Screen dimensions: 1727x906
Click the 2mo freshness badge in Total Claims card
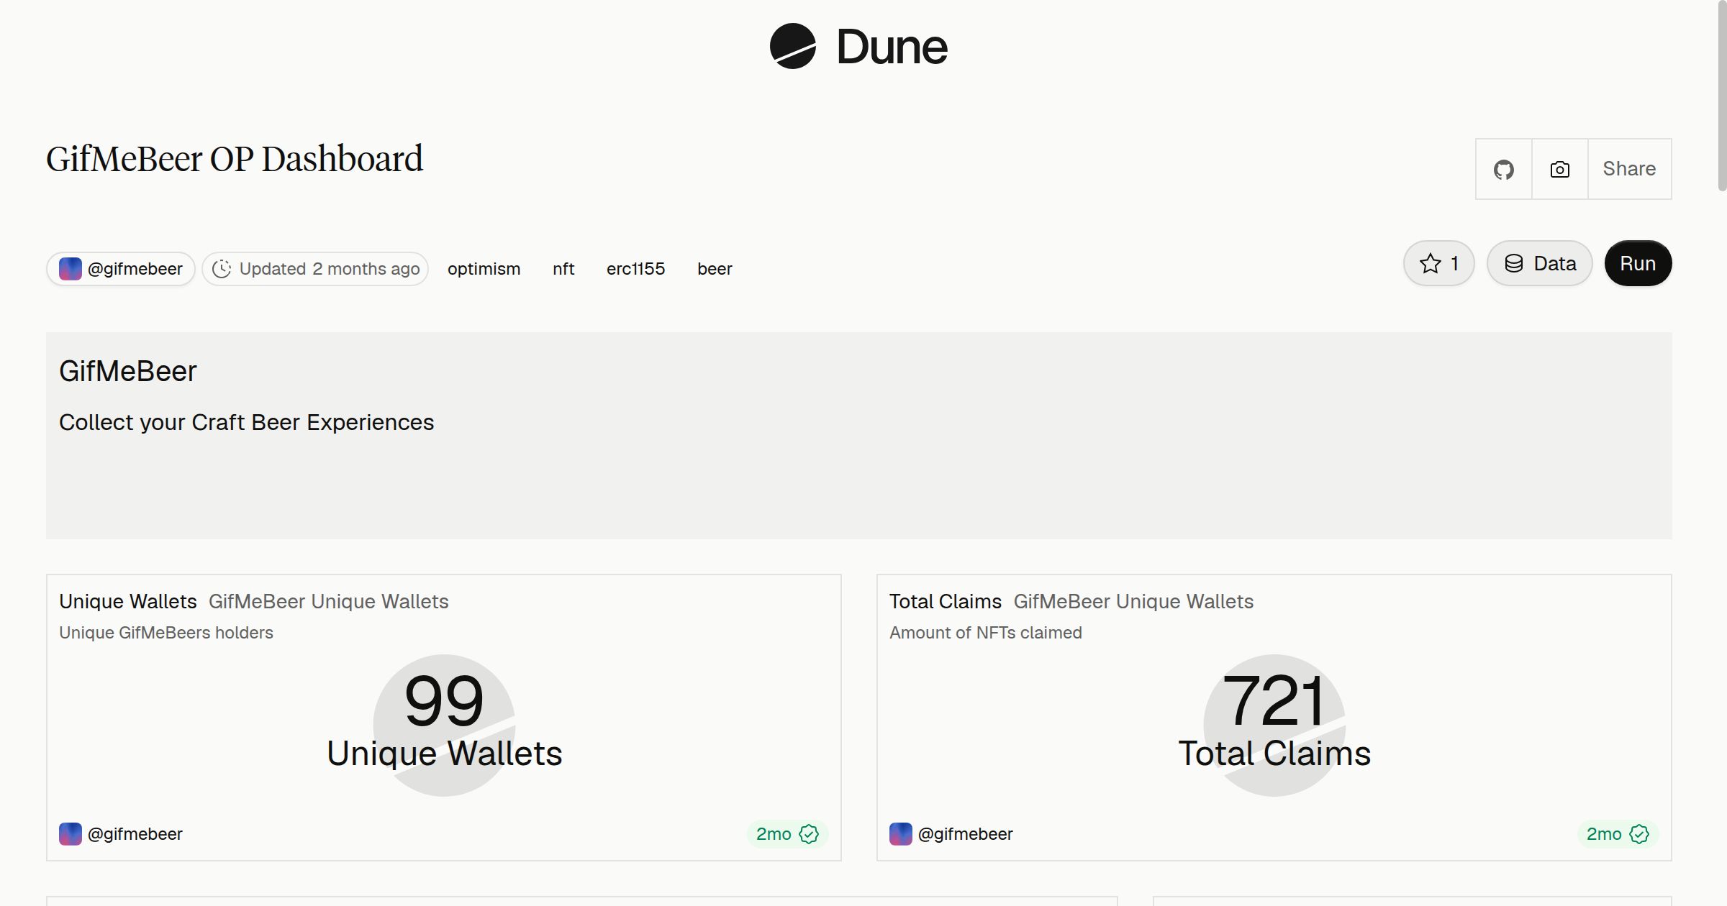[x=1618, y=834]
